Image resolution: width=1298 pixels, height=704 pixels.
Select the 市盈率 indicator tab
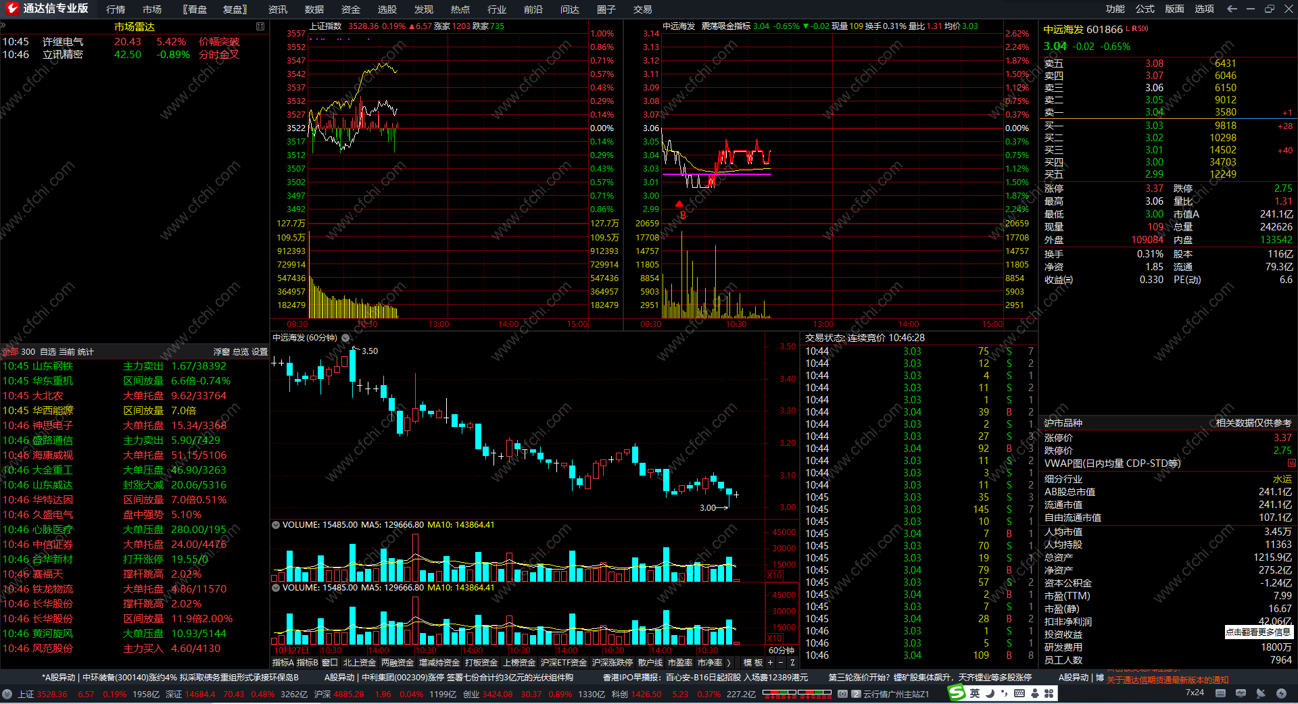[x=680, y=663]
